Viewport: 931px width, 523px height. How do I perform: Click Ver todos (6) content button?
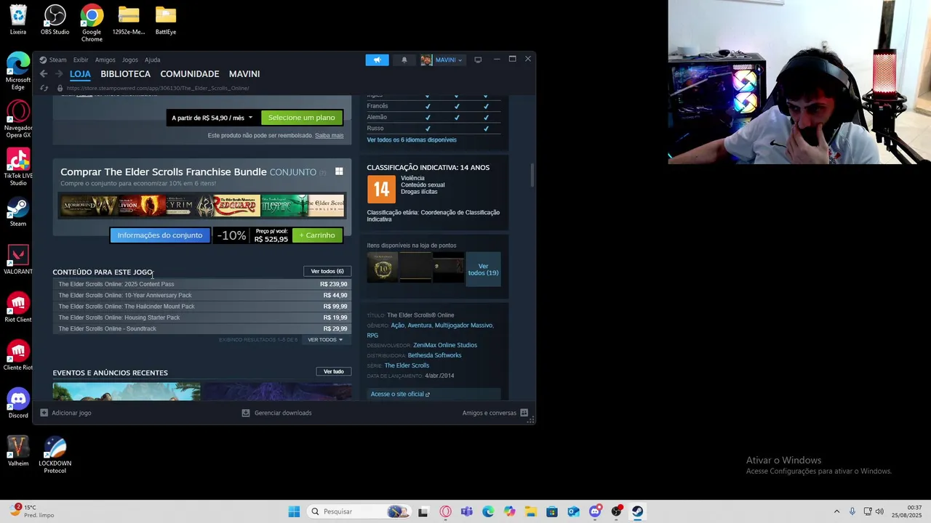327,272
